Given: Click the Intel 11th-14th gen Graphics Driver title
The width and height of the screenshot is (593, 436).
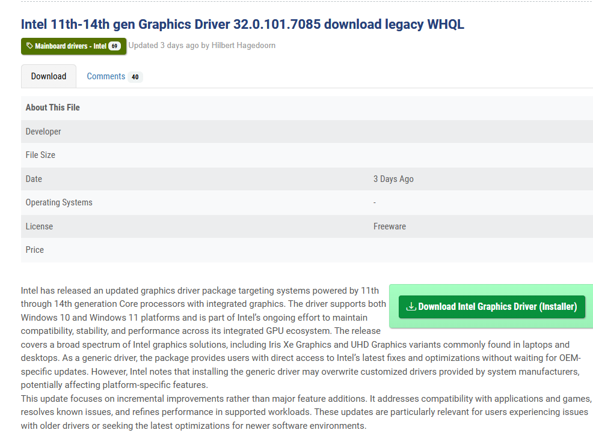Looking at the screenshot, I should (x=242, y=24).
